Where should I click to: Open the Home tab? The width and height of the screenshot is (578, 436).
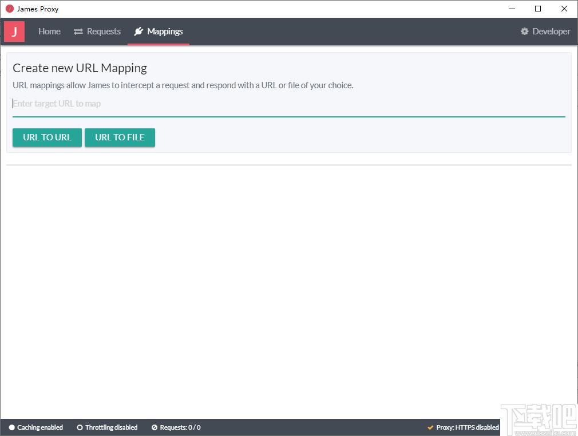49,32
